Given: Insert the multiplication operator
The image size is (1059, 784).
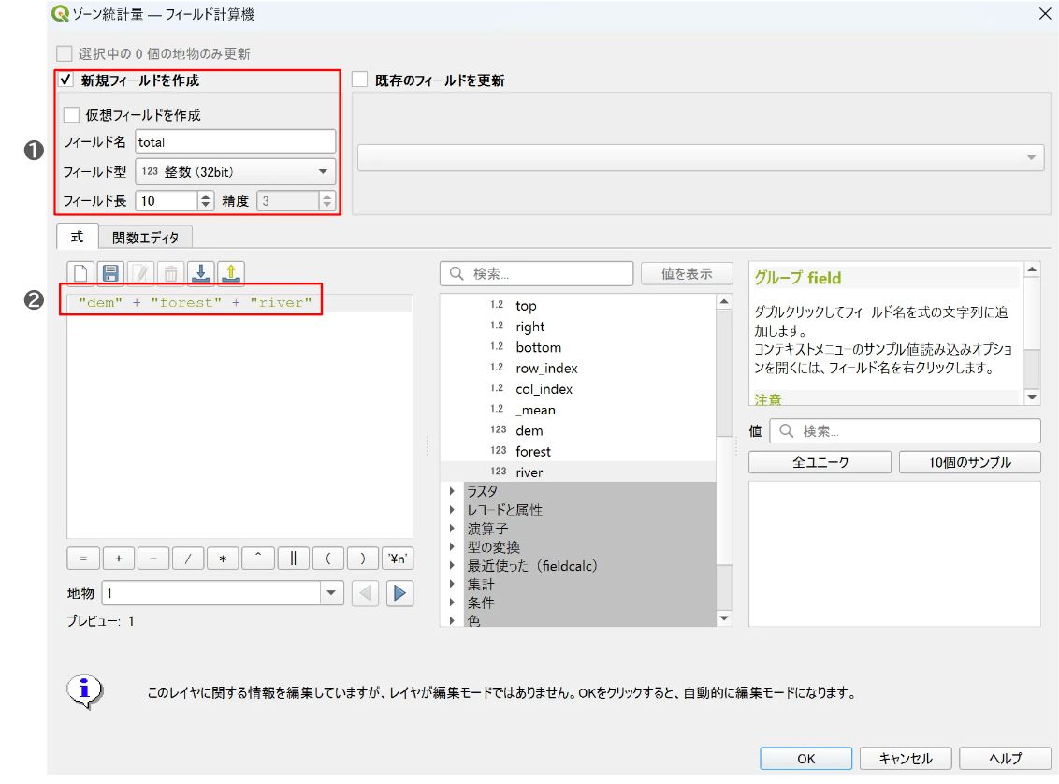Looking at the screenshot, I should coord(223,559).
